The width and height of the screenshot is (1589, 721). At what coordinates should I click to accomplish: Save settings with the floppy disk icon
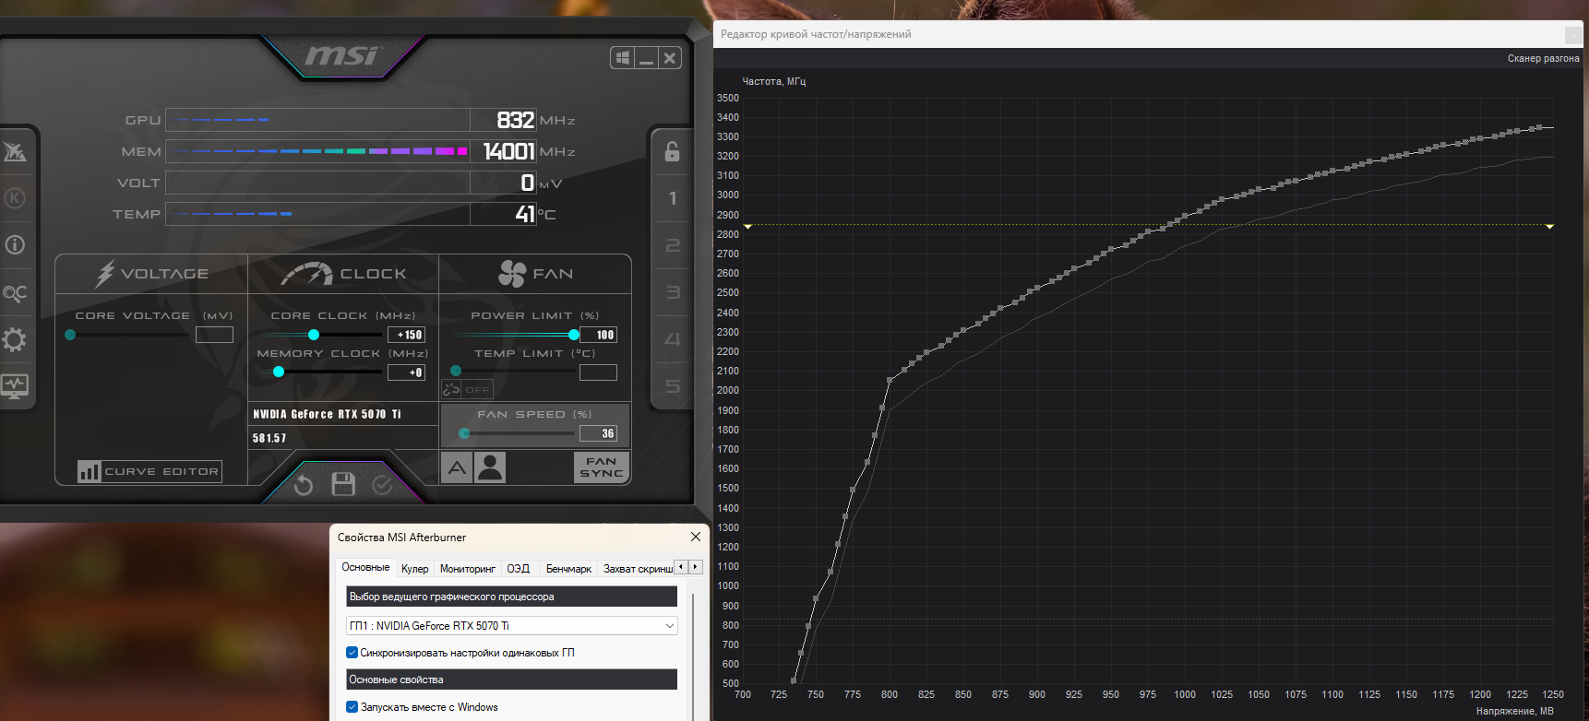343,484
